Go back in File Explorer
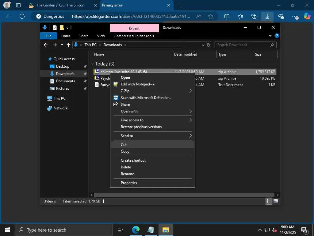 pyautogui.click(x=46, y=45)
